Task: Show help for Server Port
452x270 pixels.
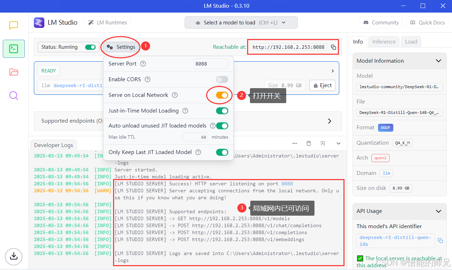Action: [143, 64]
